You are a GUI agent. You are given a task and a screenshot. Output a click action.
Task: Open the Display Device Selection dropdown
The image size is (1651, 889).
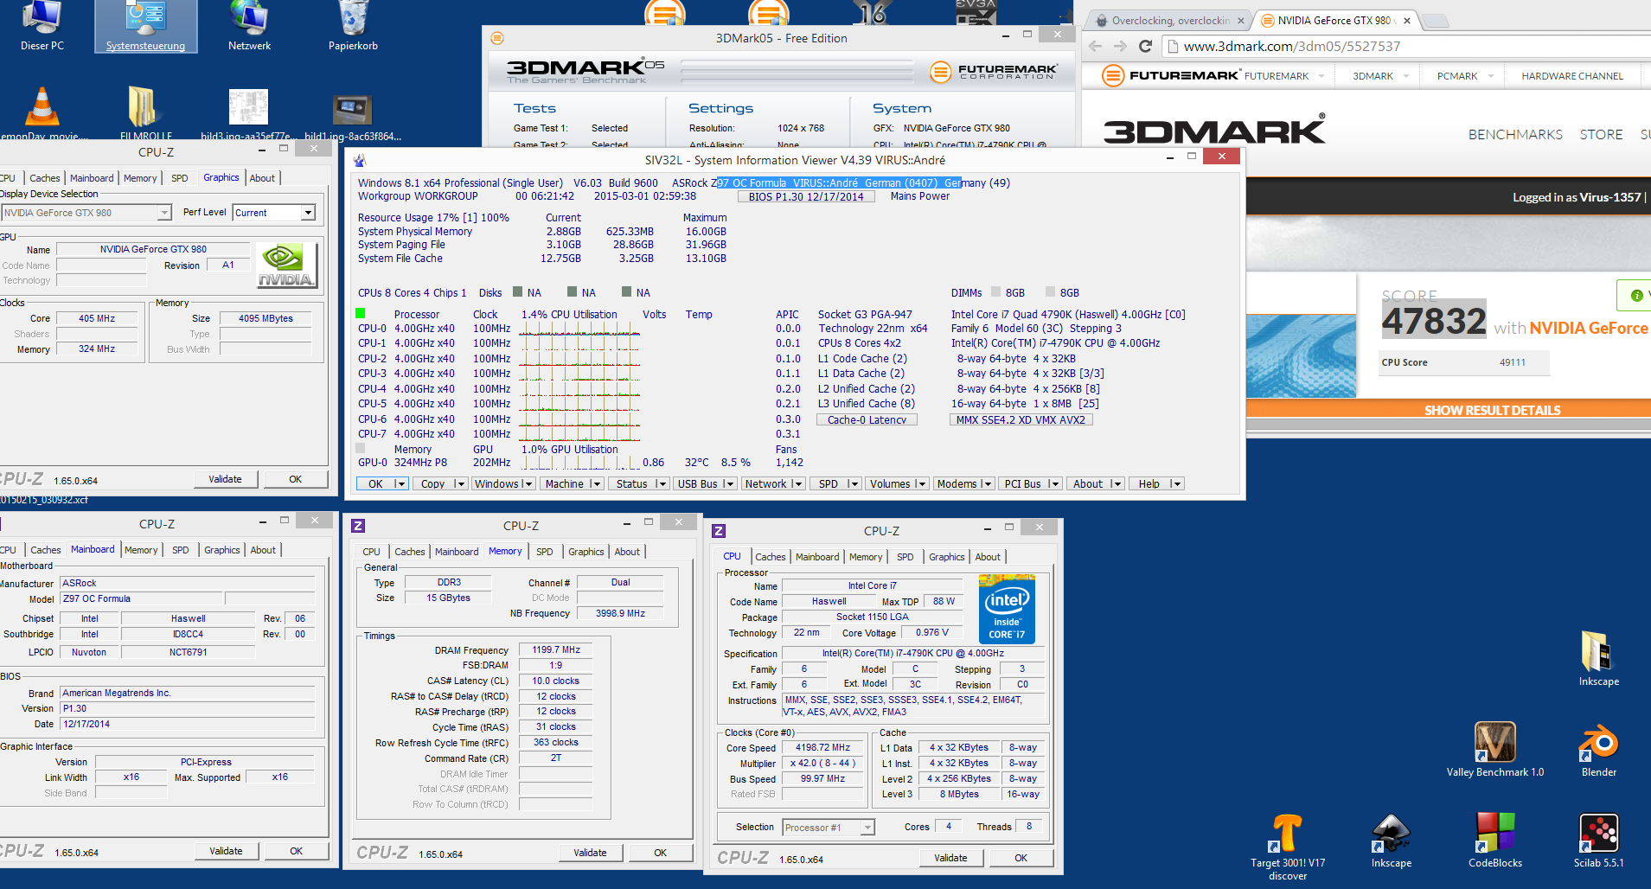click(x=164, y=213)
